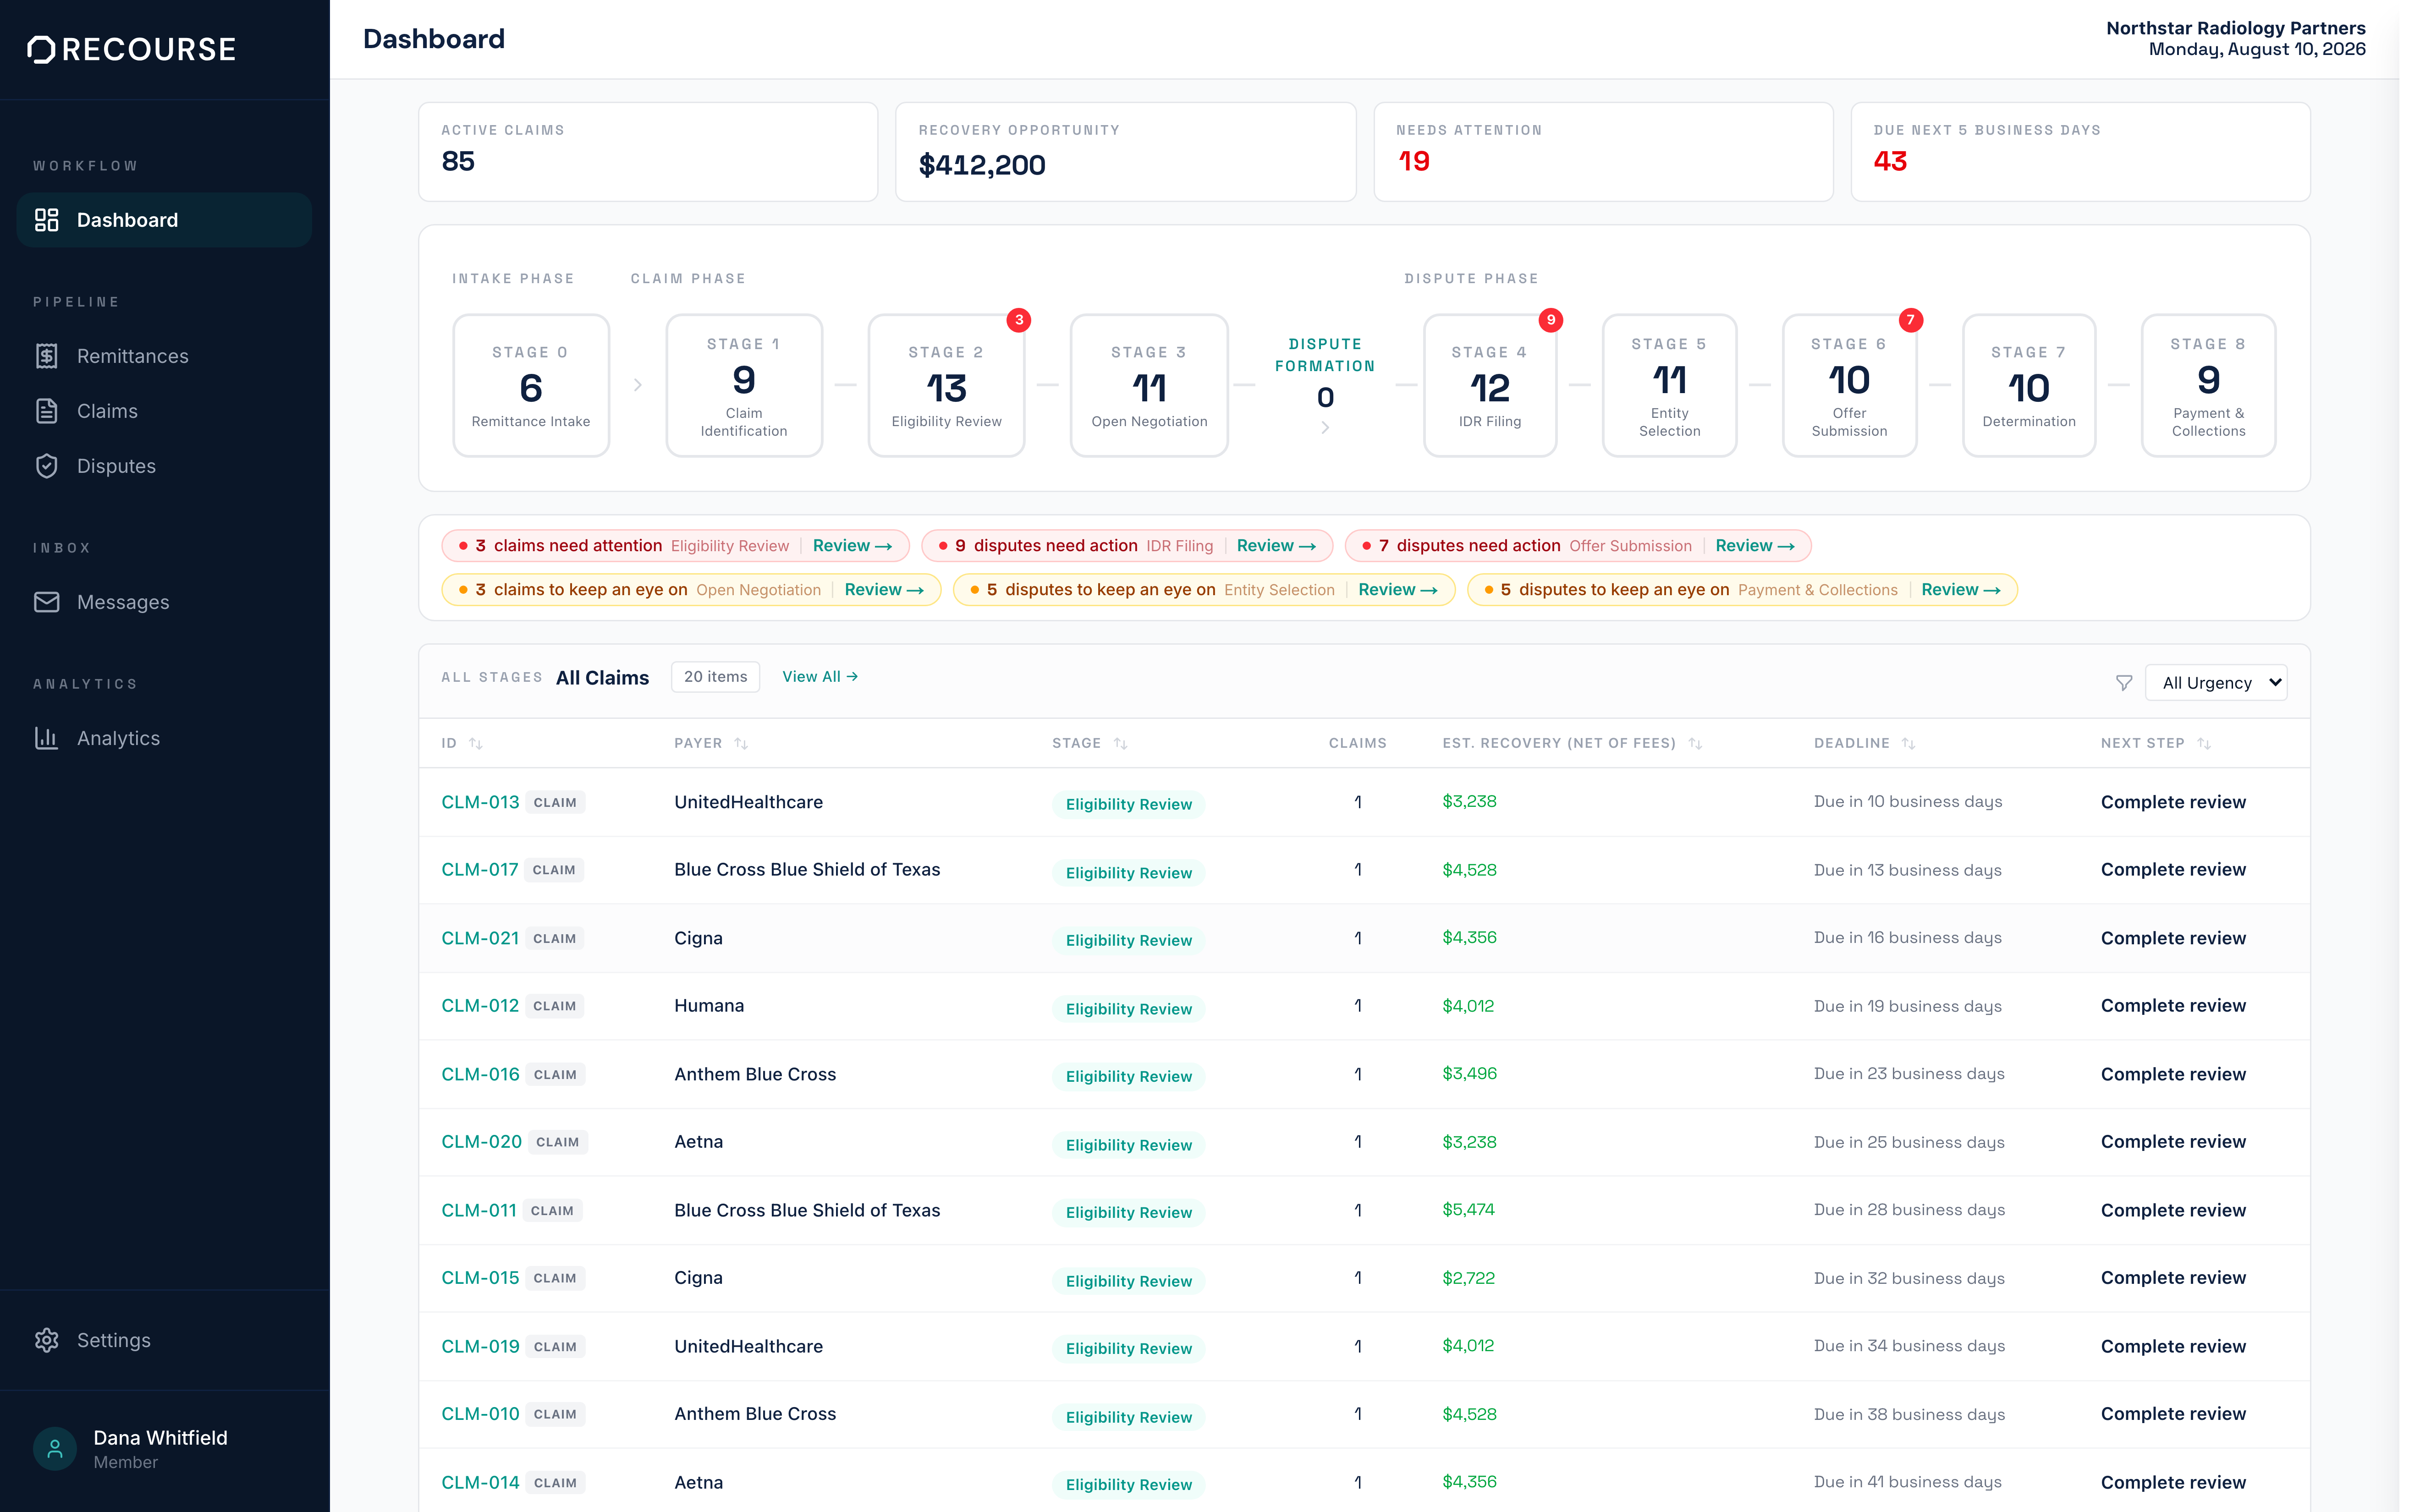The image size is (2420, 1512).
Task: Click the Remittances dollar-document icon
Action: [47, 356]
